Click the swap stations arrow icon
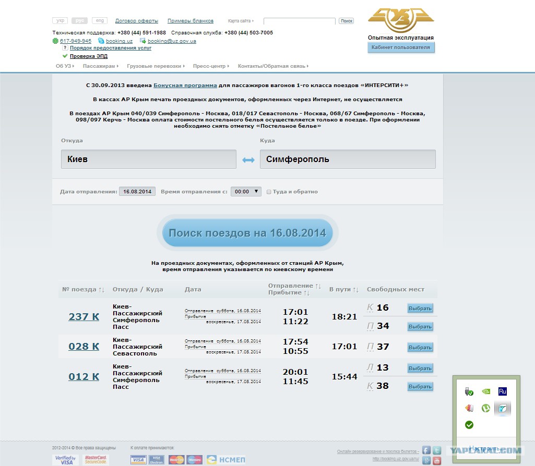The height and width of the screenshot is (466, 535). 248,160
